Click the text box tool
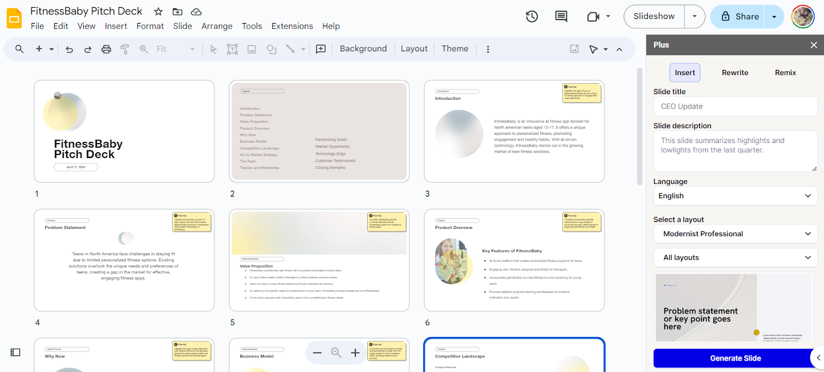The image size is (824, 372). coord(232,49)
